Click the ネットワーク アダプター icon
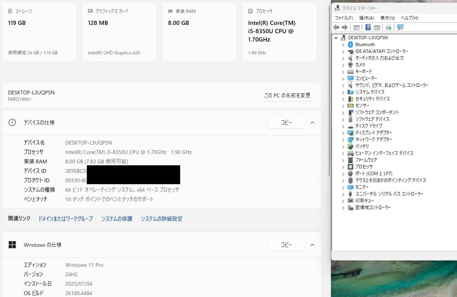The height and width of the screenshot is (297, 457). coord(351,139)
